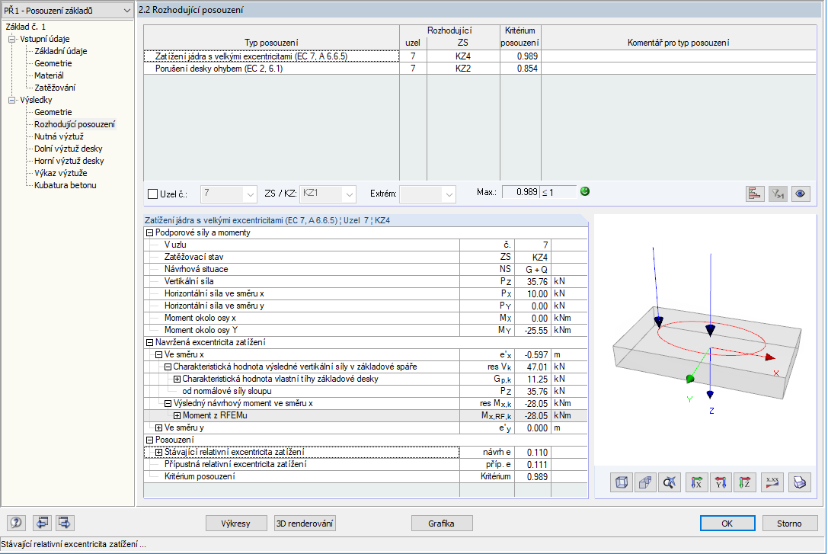Viewport: 828px width, 554px height.
Task: Open Horní výztuž desky results
Action: coord(69,161)
